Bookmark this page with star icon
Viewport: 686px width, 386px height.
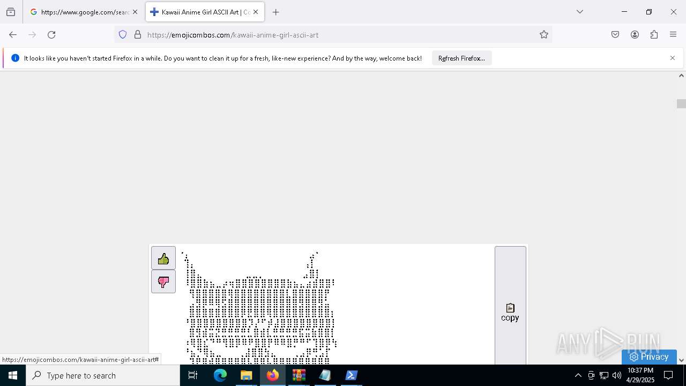(x=544, y=35)
